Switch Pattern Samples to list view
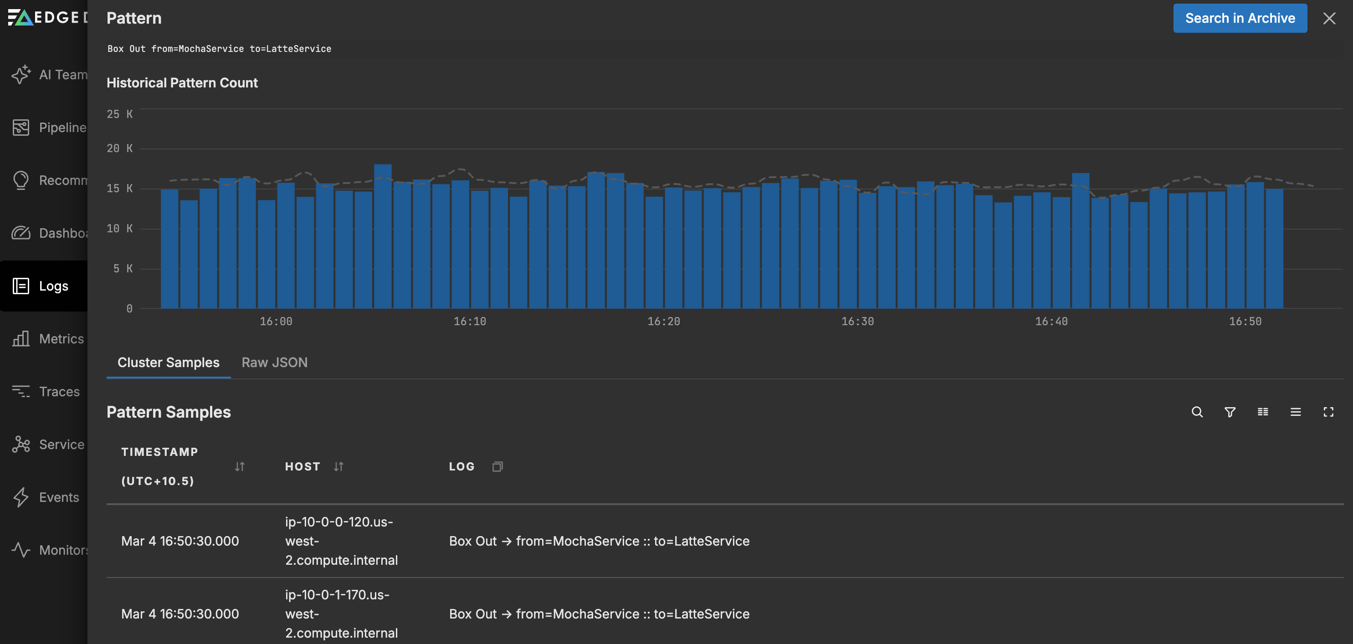Image resolution: width=1353 pixels, height=644 pixels. click(x=1295, y=412)
